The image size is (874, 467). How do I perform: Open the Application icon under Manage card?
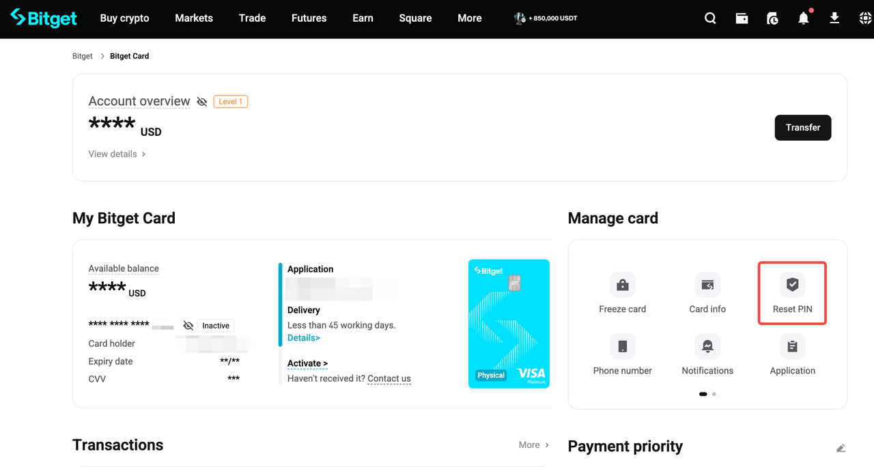tap(792, 346)
